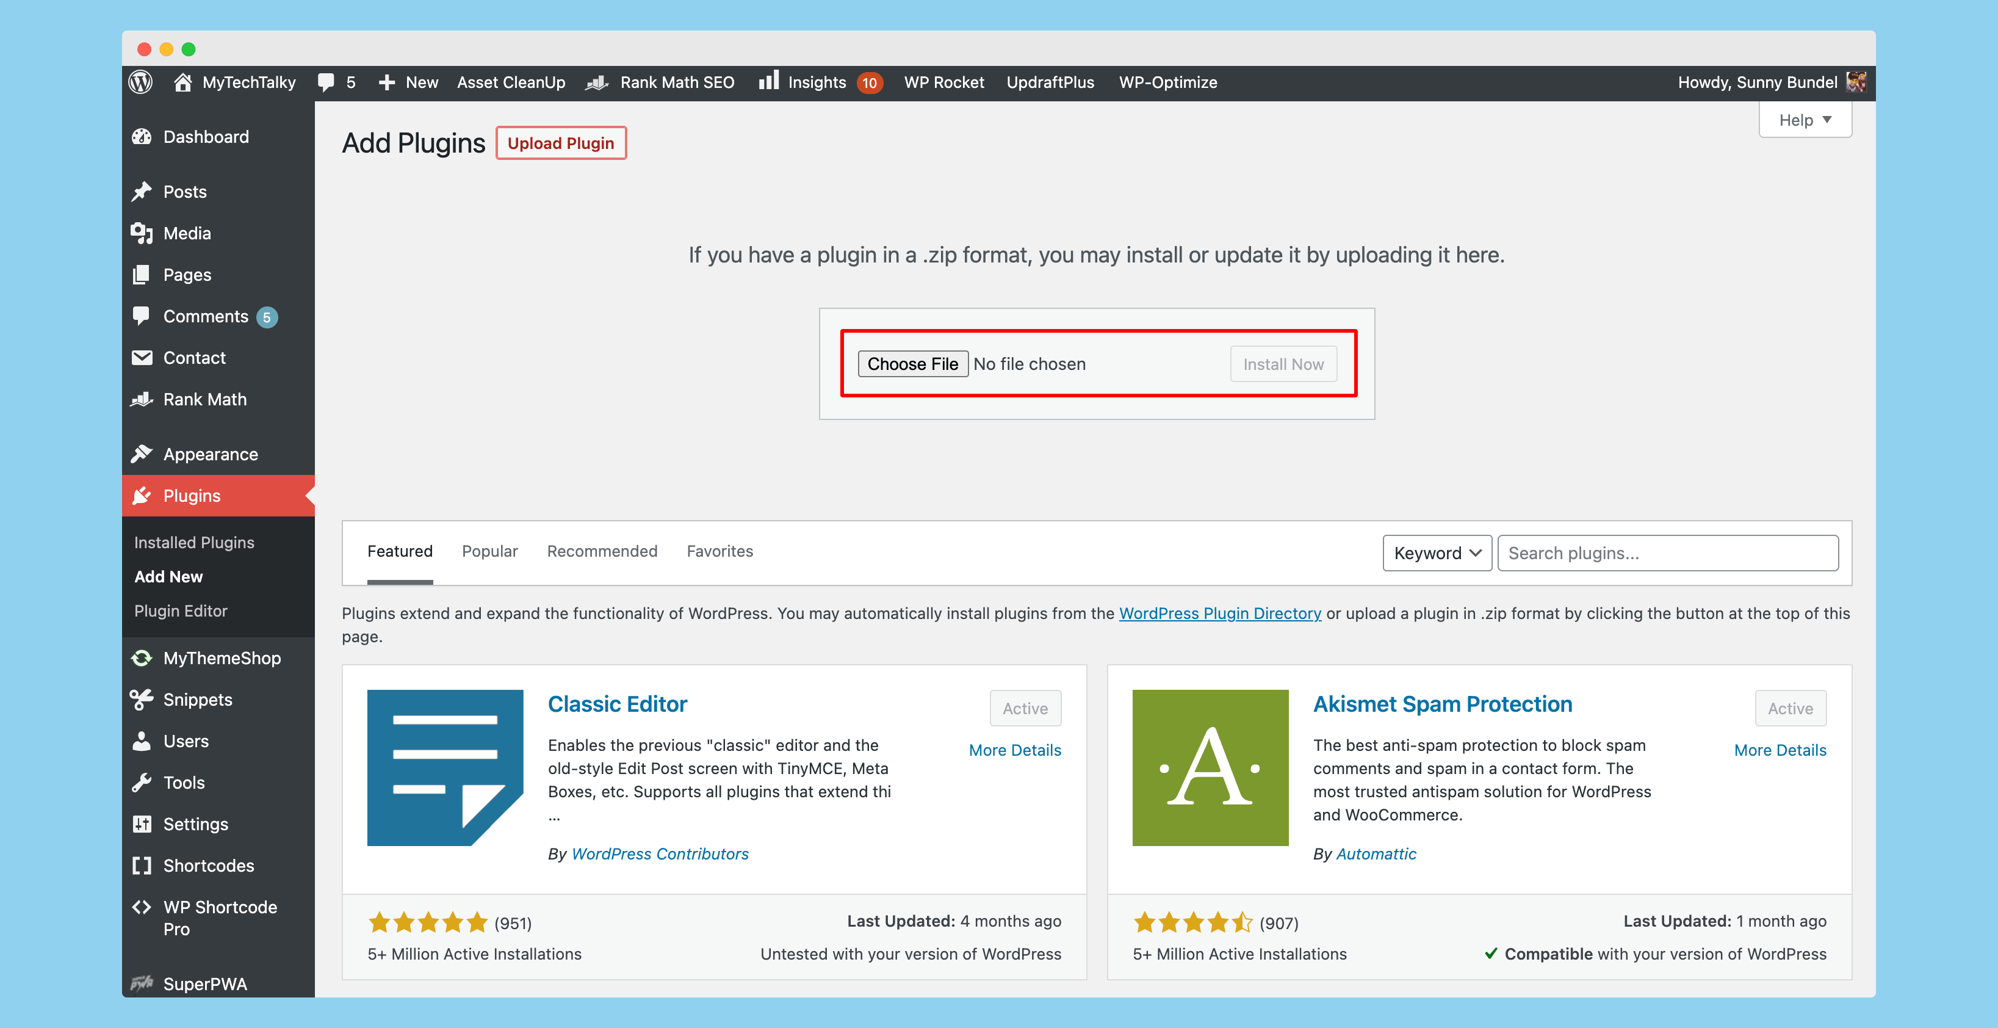The image size is (1998, 1028).
Task: Click the Rank Math SEO icon in admin bar
Action: 596,82
